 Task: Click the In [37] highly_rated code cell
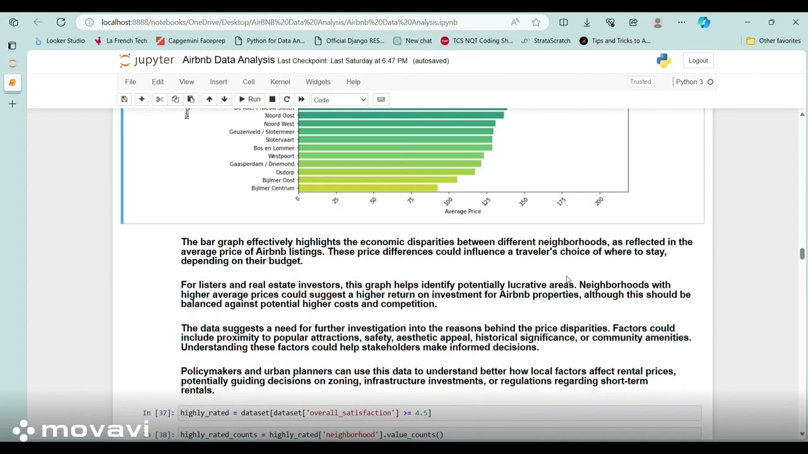coord(439,413)
